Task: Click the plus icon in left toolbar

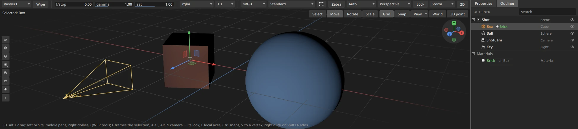Action: coord(6,98)
